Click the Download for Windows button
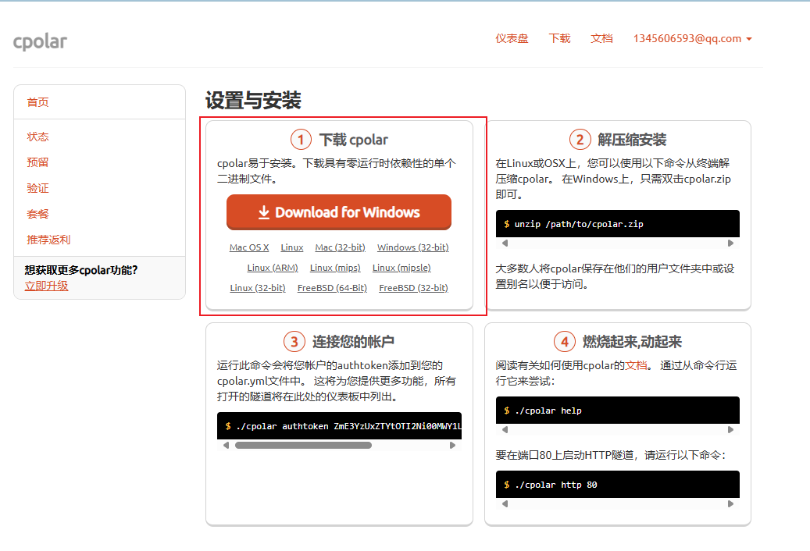The height and width of the screenshot is (551, 810). (339, 212)
